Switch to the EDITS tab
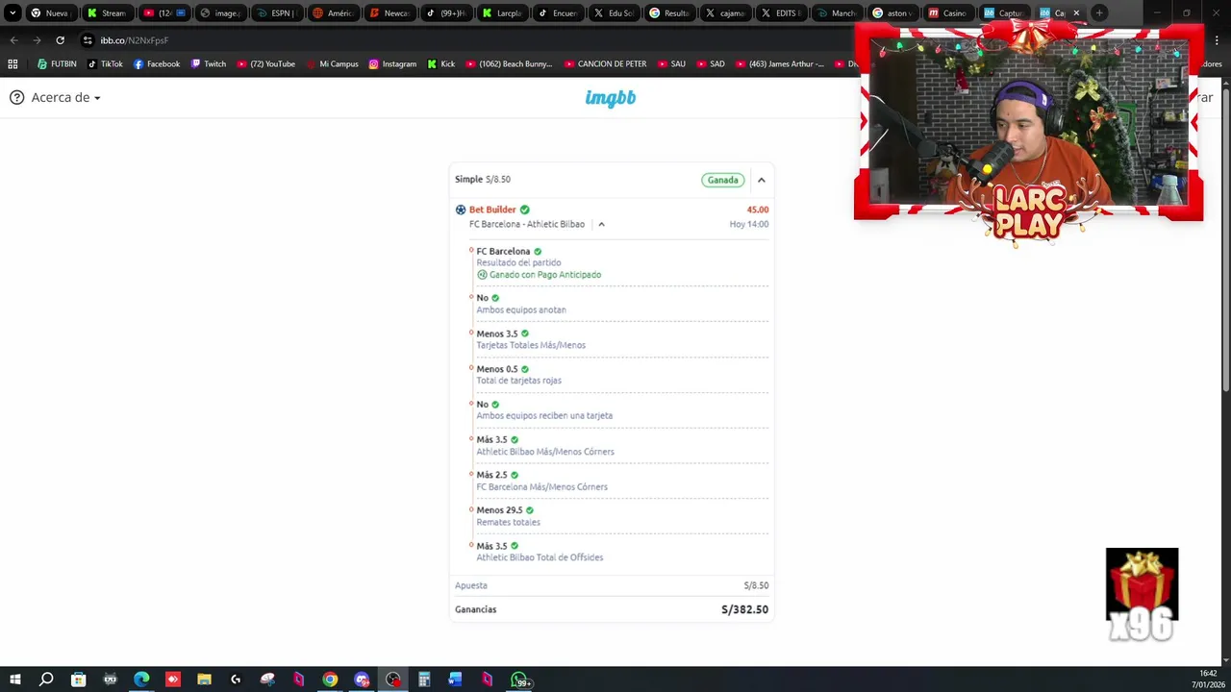The image size is (1231, 692). coord(781,13)
